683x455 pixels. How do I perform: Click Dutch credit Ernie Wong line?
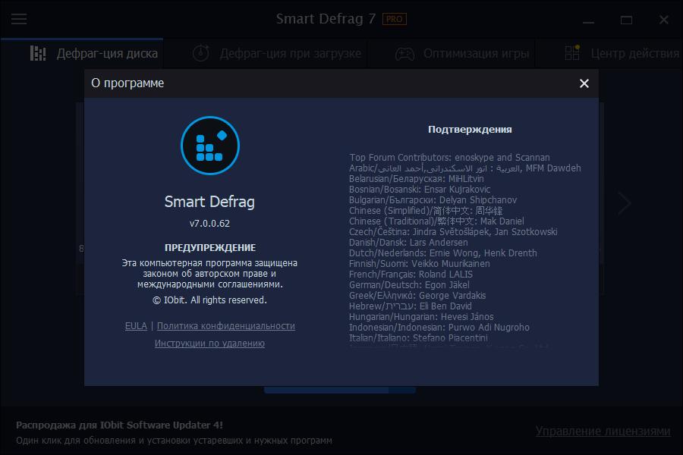(443, 253)
